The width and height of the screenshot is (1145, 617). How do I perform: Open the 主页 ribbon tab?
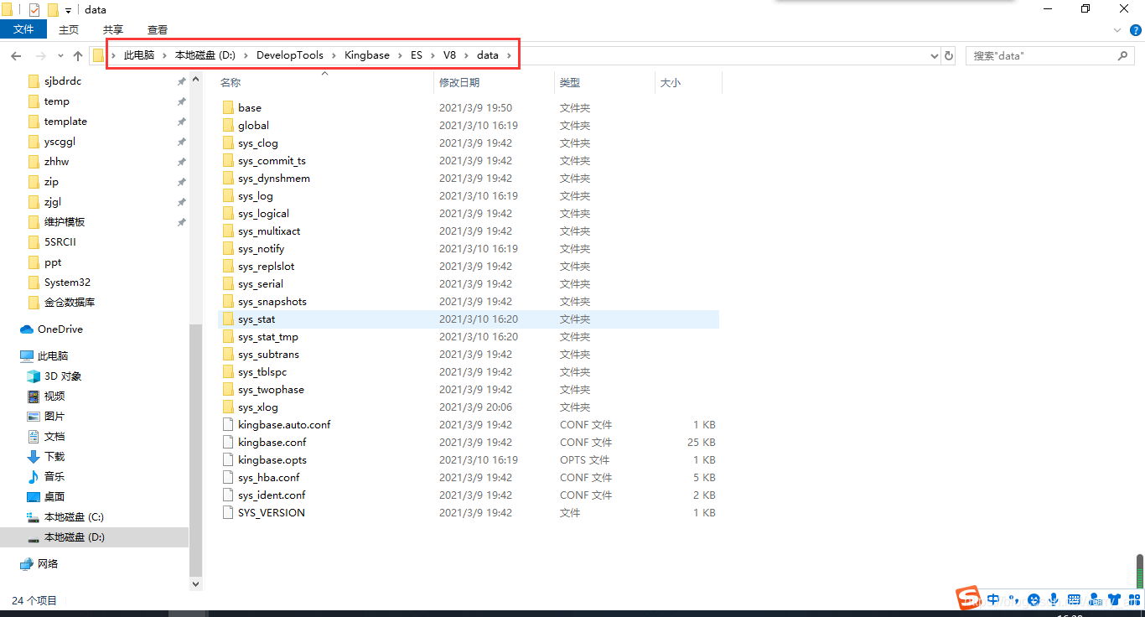[69, 29]
